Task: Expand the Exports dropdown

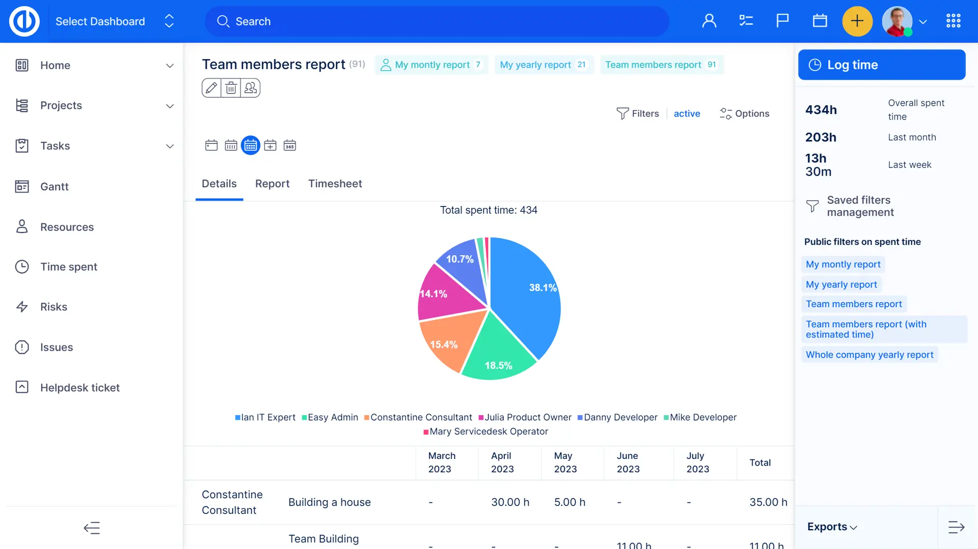Action: [x=832, y=527]
